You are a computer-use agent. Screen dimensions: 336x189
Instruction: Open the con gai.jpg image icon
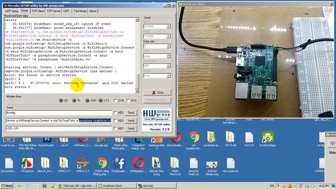101,142
